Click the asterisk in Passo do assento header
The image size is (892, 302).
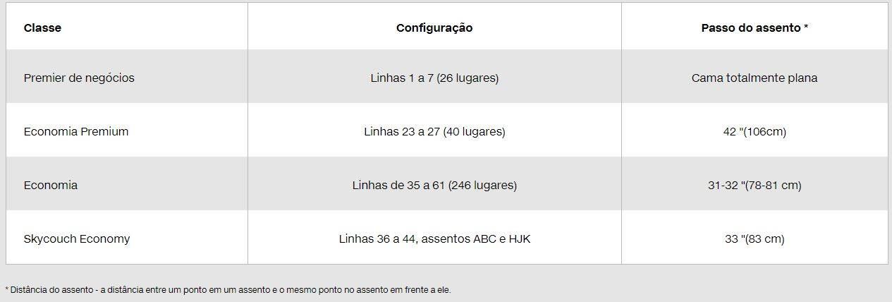806,28
